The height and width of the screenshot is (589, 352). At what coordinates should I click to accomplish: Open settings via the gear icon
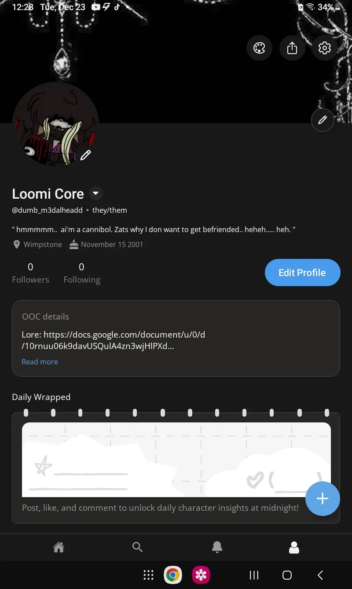click(325, 48)
